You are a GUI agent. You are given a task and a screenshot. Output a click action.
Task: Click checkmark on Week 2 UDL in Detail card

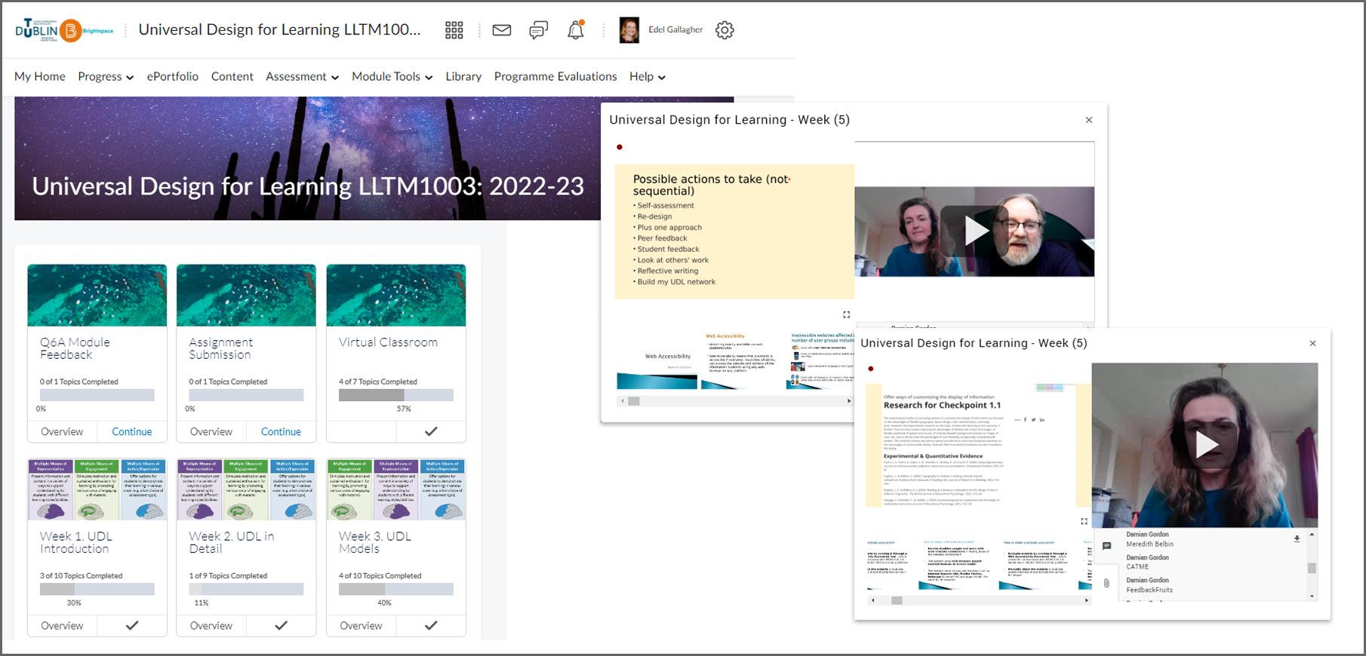(x=281, y=625)
